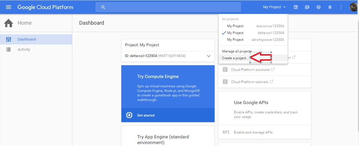The height and width of the screenshot is (146, 359).
Task: Switch to Activity in sidebar
Action: point(24,50)
